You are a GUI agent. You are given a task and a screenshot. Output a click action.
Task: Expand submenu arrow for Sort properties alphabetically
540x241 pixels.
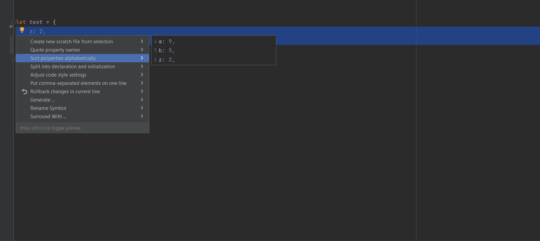pyautogui.click(x=142, y=58)
